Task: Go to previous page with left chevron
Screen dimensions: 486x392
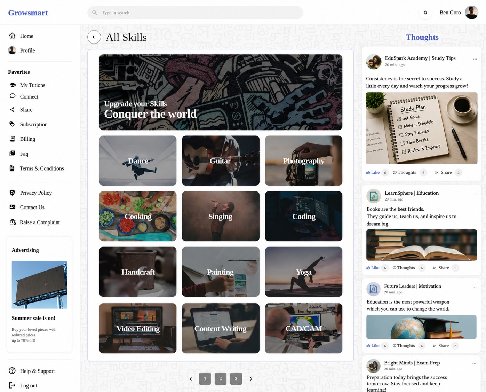Action: (x=191, y=379)
